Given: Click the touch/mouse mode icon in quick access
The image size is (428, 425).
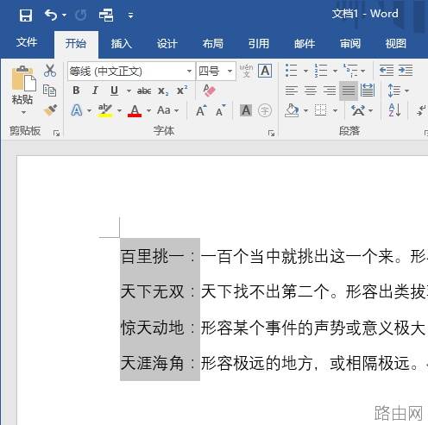Looking at the screenshot, I should tap(105, 15).
